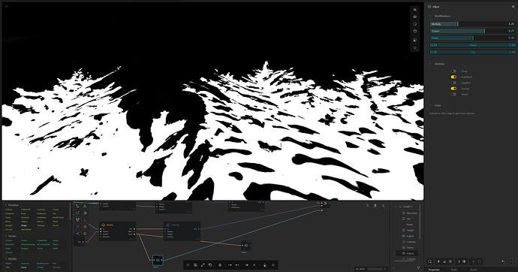Toggle the first switch under Switches
The height and width of the screenshot is (272, 518).
[453, 71]
